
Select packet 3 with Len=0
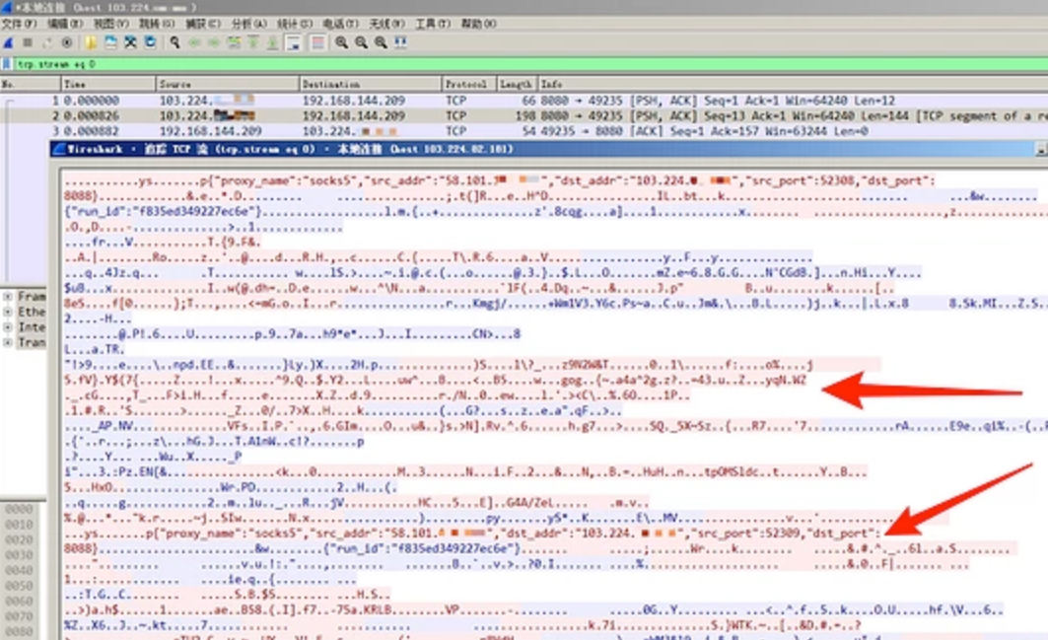tap(524, 131)
